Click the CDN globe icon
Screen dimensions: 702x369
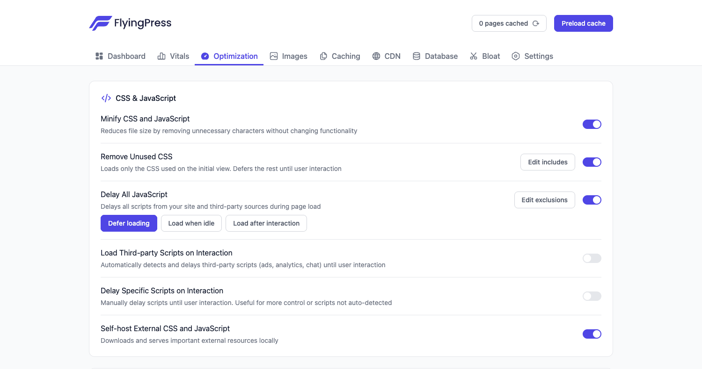pyautogui.click(x=376, y=56)
